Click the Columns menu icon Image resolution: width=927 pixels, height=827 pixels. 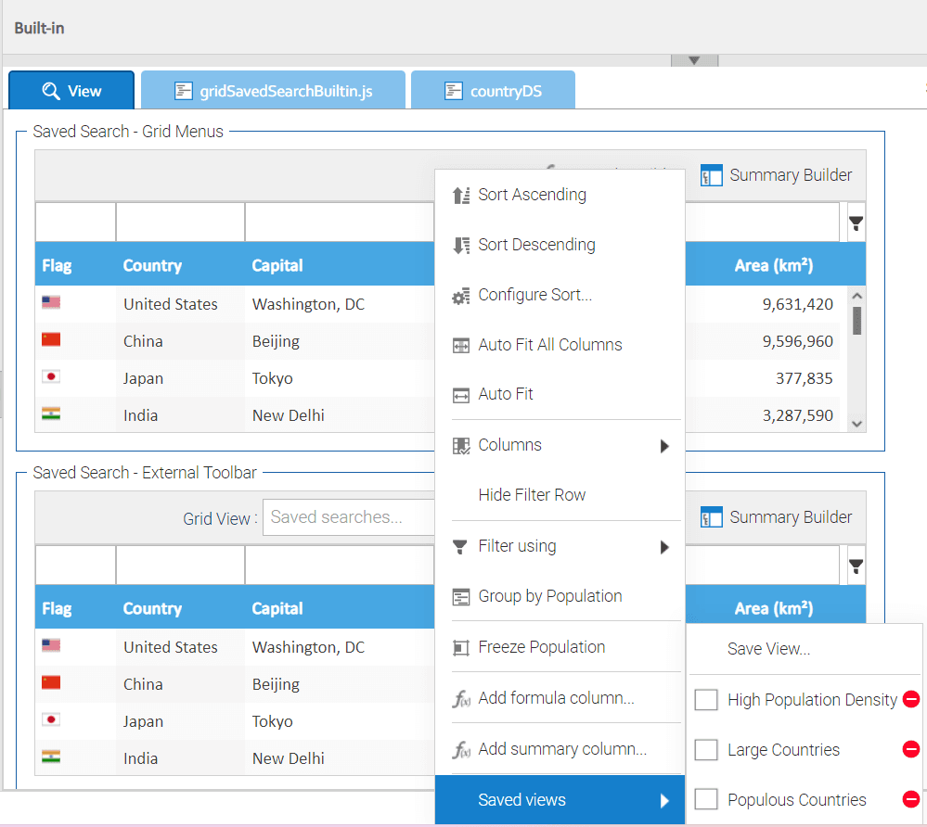[461, 445]
